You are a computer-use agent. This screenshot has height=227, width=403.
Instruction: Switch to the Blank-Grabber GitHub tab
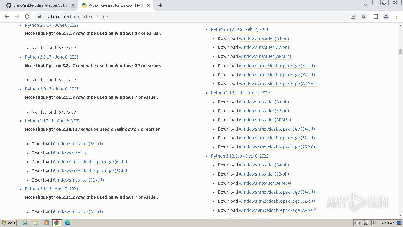tap(41, 5)
